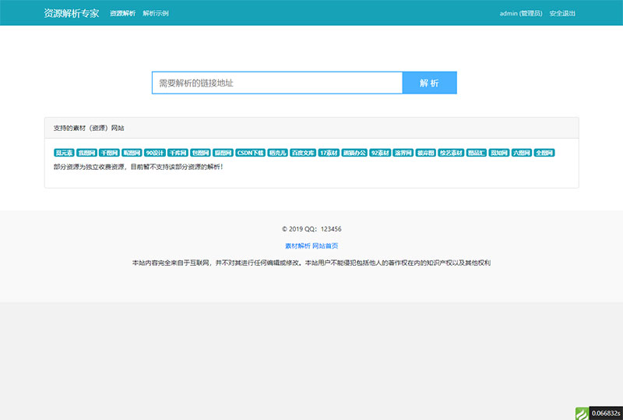
Task: Click the green debug icon at bottom right
Action: pos(582,413)
